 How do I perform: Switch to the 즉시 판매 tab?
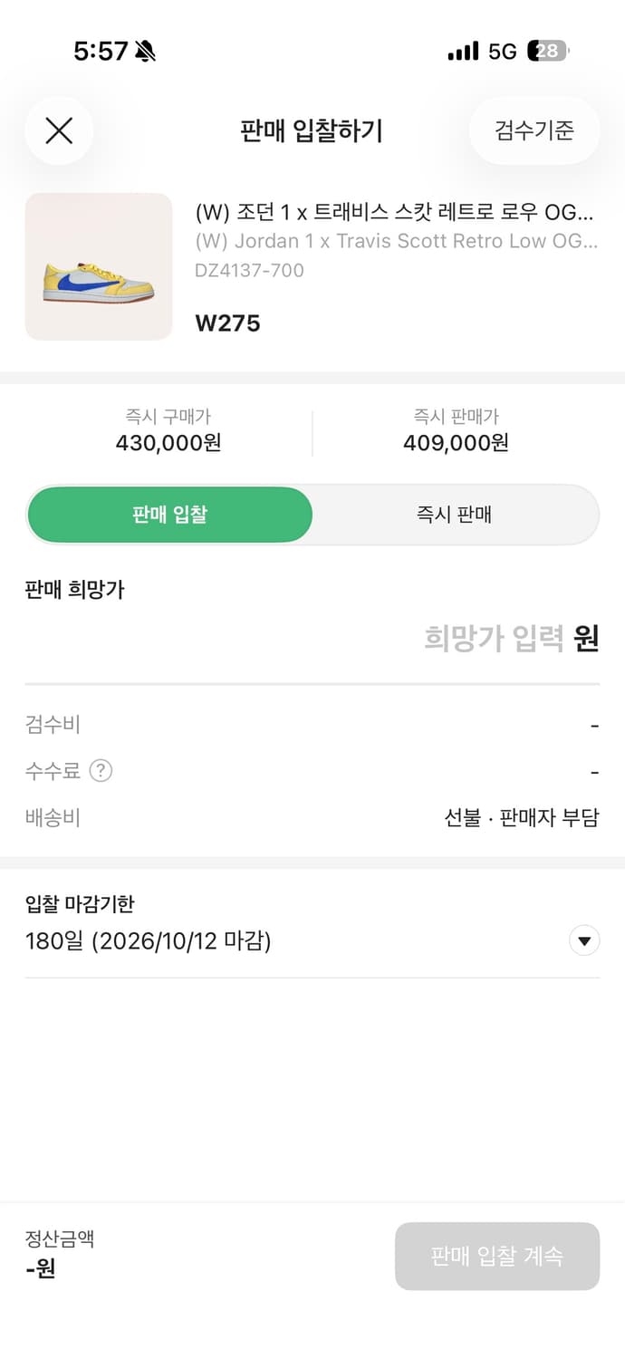coord(455,514)
